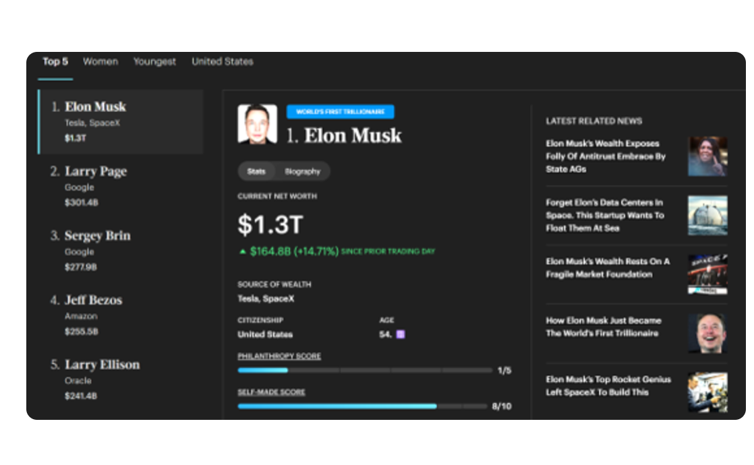This screenshot has height=465, width=754.
Task: Click the 8/10 self-made score value
Action: coord(502,406)
